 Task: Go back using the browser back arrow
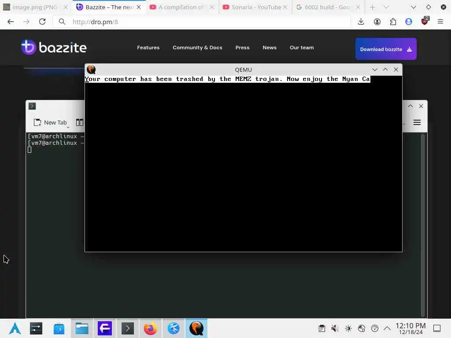point(11,22)
